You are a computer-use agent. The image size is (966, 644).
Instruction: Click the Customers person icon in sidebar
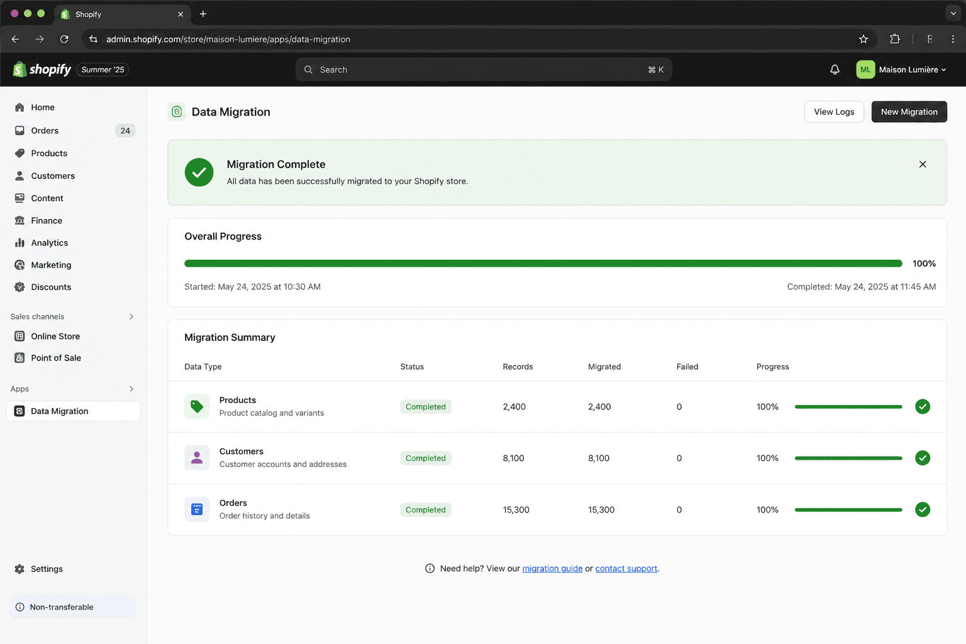(x=19, y=176)
